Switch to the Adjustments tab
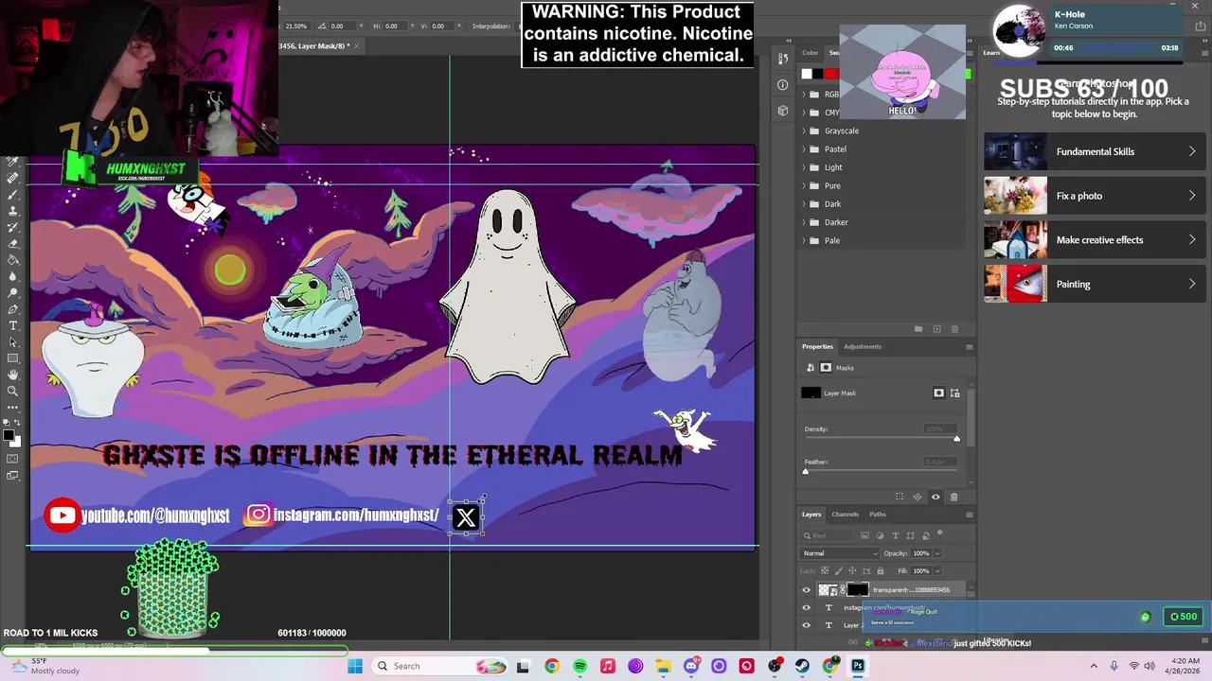This screenshot has width=1212, height=681. (x=863, y=346)
